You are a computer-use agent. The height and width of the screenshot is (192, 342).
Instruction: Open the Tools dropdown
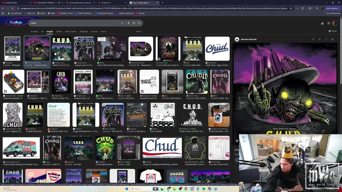[139, 31]
